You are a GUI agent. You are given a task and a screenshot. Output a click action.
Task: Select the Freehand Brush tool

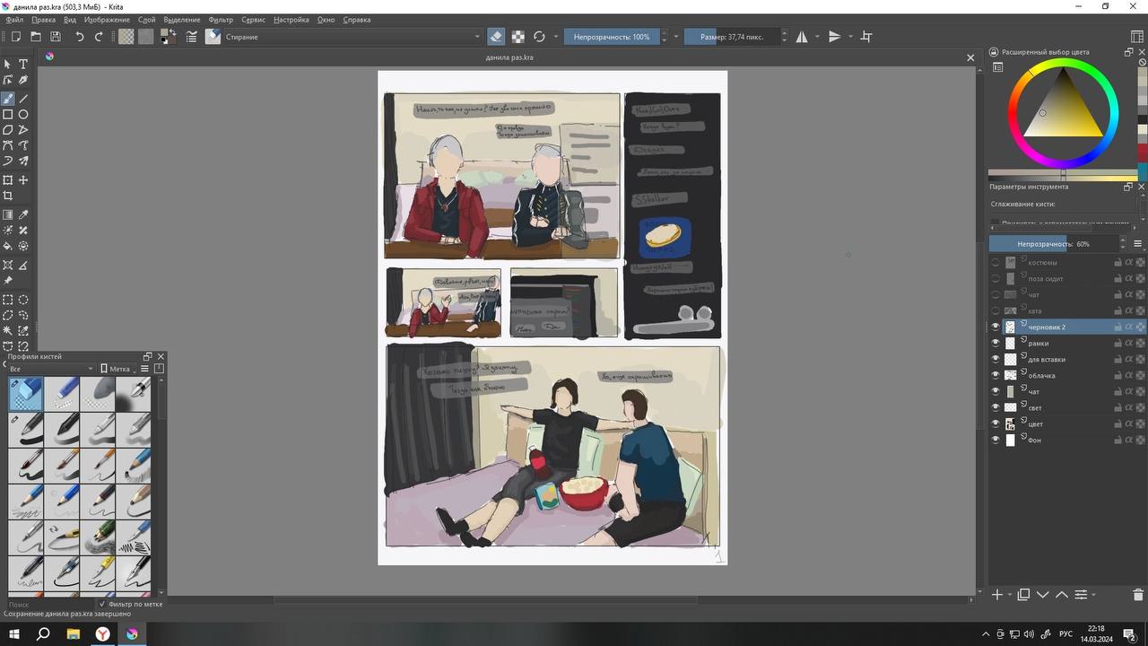pyautogui.click(x=8, y=99)
